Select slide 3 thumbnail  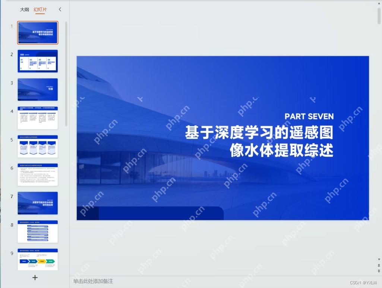tap(38, 90)
